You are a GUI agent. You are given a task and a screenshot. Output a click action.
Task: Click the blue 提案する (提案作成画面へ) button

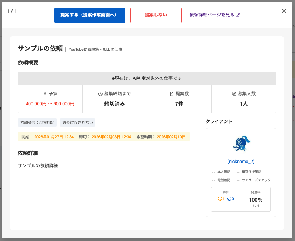(89, 15)
